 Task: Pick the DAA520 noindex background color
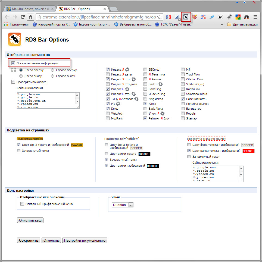[77, 145]
